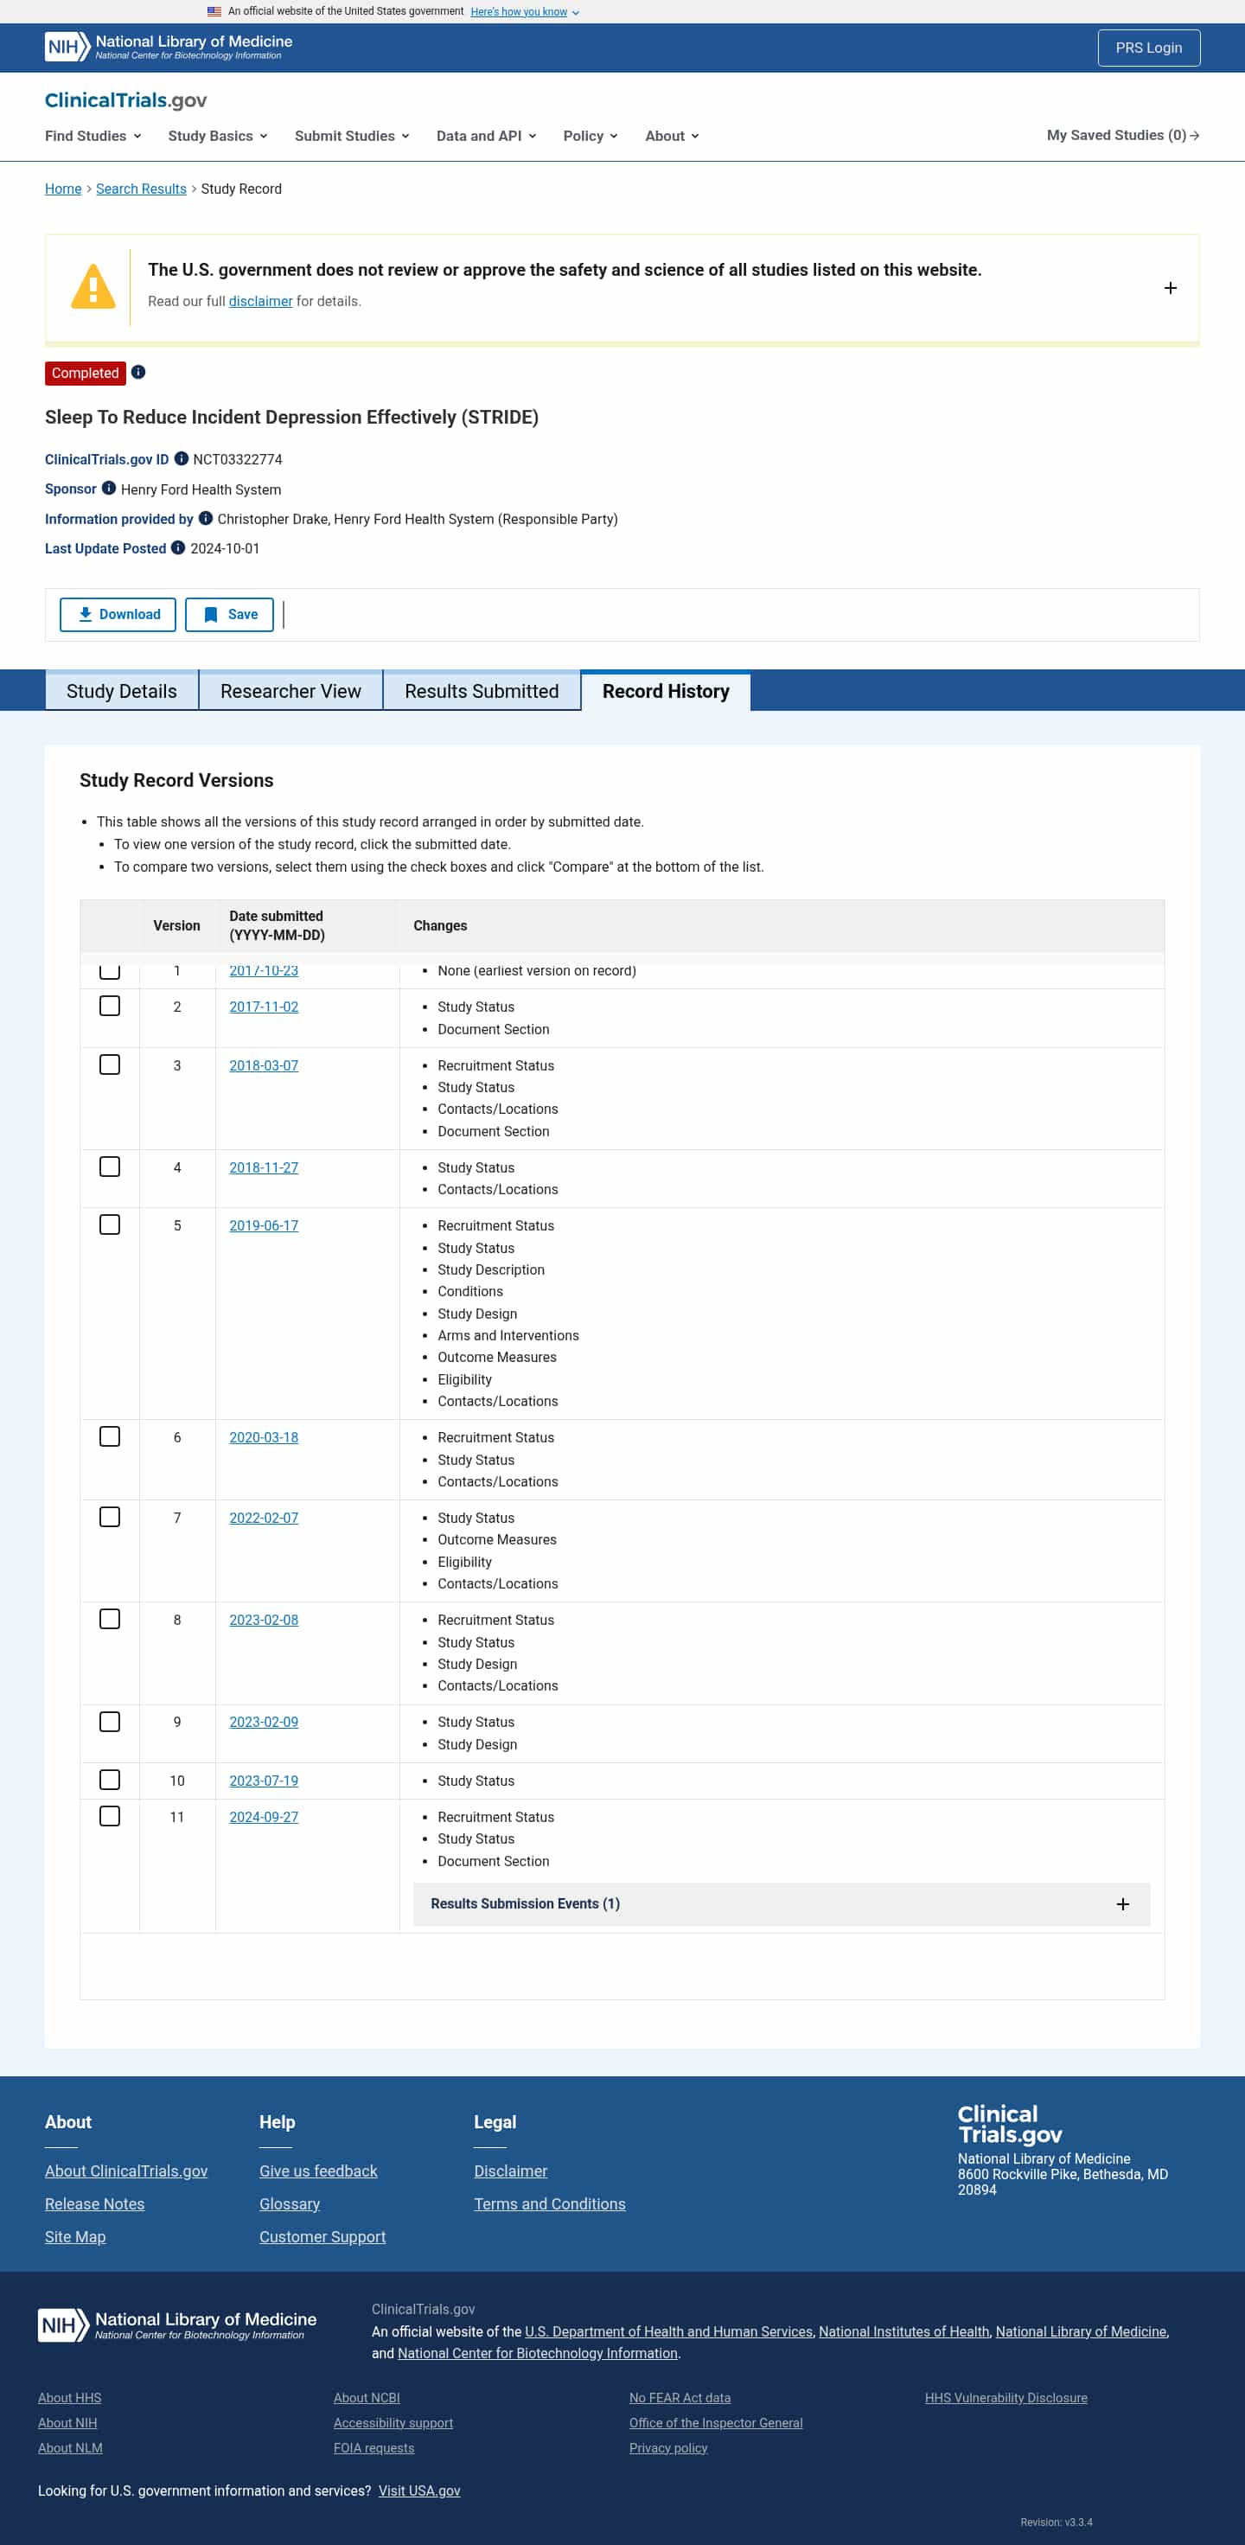The image size is (1245, 2545).
Task: Open the Submit Studies dropdown
Action: click(352, 136)
